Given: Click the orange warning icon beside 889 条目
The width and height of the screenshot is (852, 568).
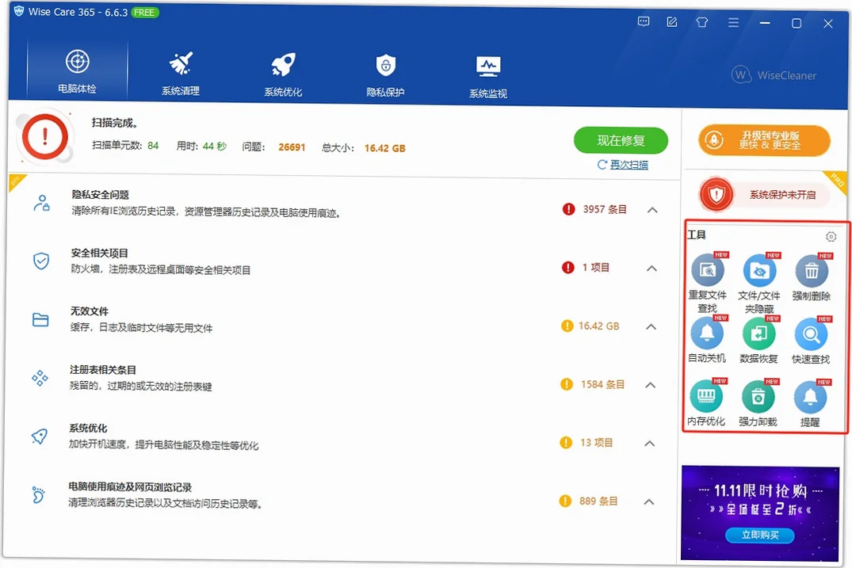Looking at the screenshot, I should [565, 501].
